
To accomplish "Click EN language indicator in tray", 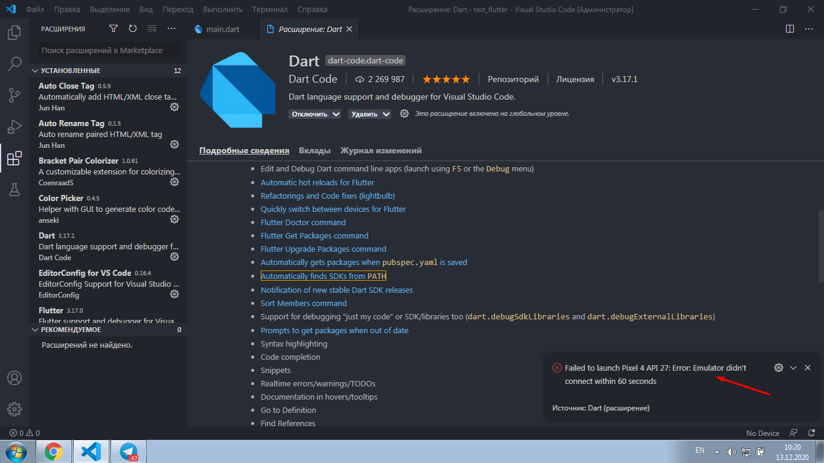I will click(700, 450).
